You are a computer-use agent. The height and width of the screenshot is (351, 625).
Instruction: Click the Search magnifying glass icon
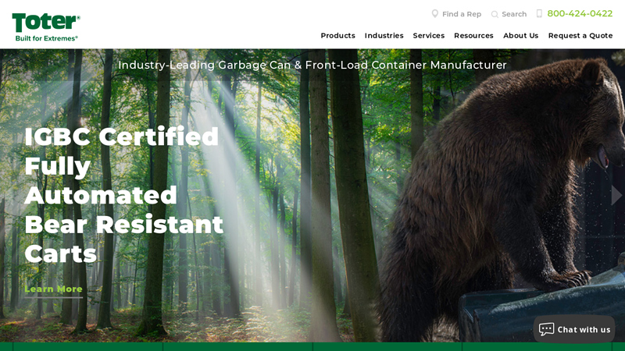[x=495, y=14]
